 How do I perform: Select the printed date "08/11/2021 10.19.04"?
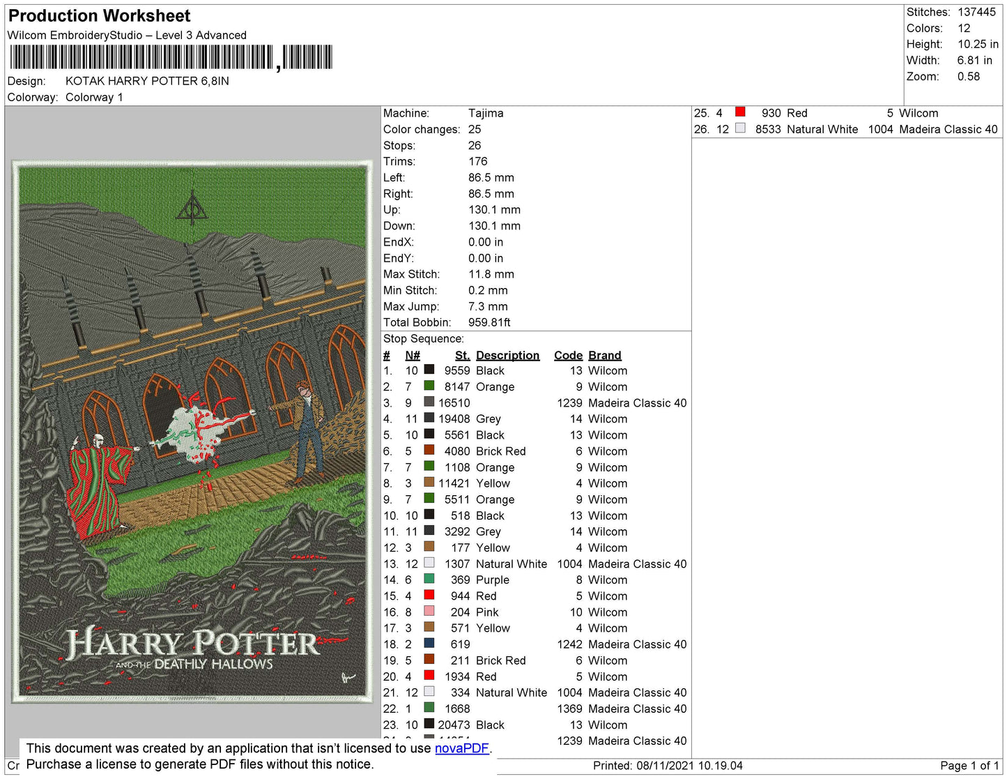tap(689, 766)
